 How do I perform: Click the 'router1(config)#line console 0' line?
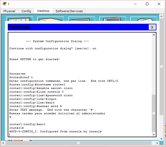(36, 92)
